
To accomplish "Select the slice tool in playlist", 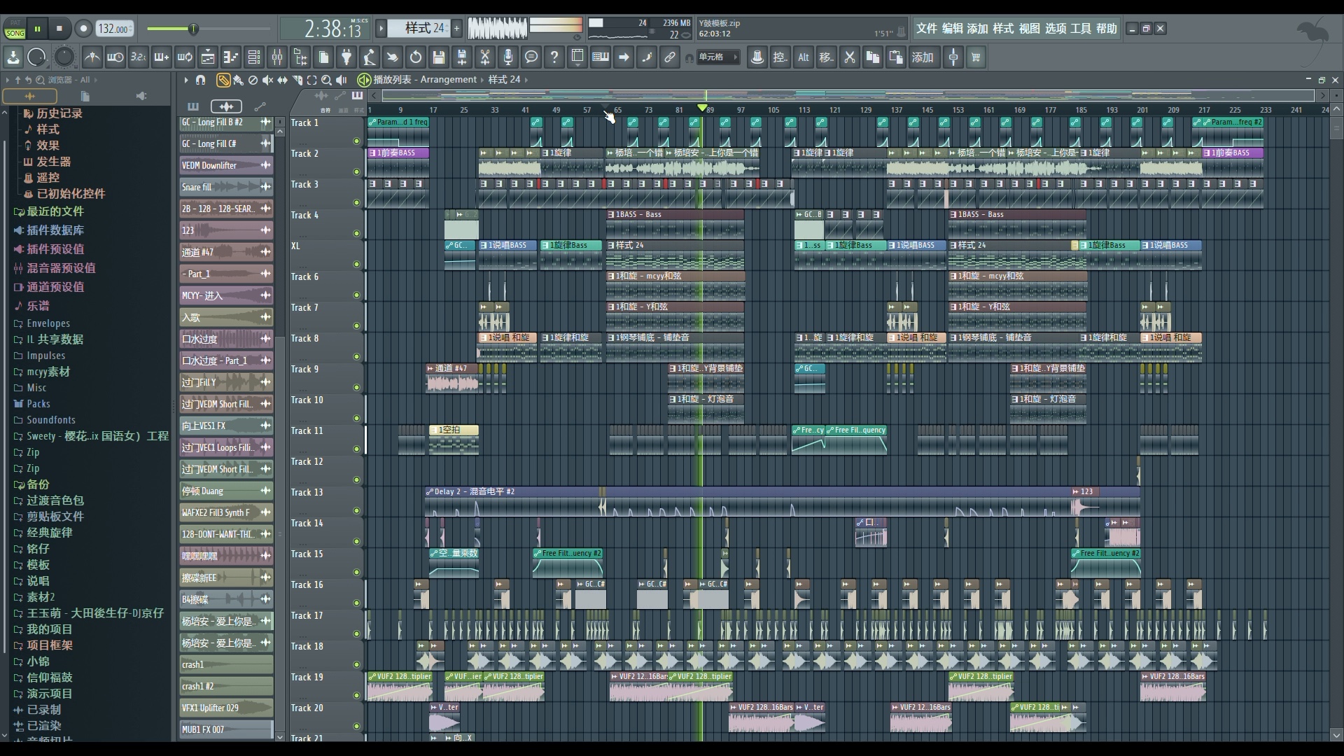I will [x=297, y=80].
